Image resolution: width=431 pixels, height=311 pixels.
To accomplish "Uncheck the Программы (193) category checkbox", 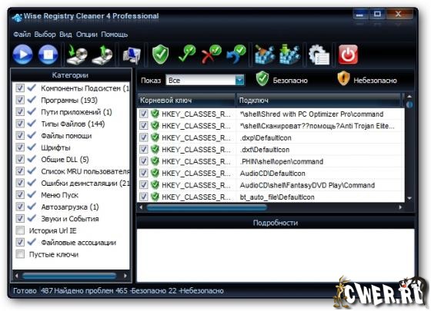I will pyautogui.click(x=20, y=100).
